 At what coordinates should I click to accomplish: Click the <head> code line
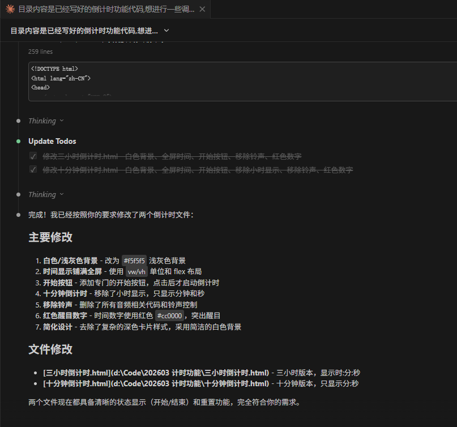click(x=41, y=87)
